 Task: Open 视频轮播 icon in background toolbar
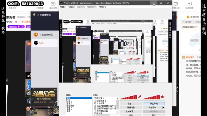click(189, 4)
